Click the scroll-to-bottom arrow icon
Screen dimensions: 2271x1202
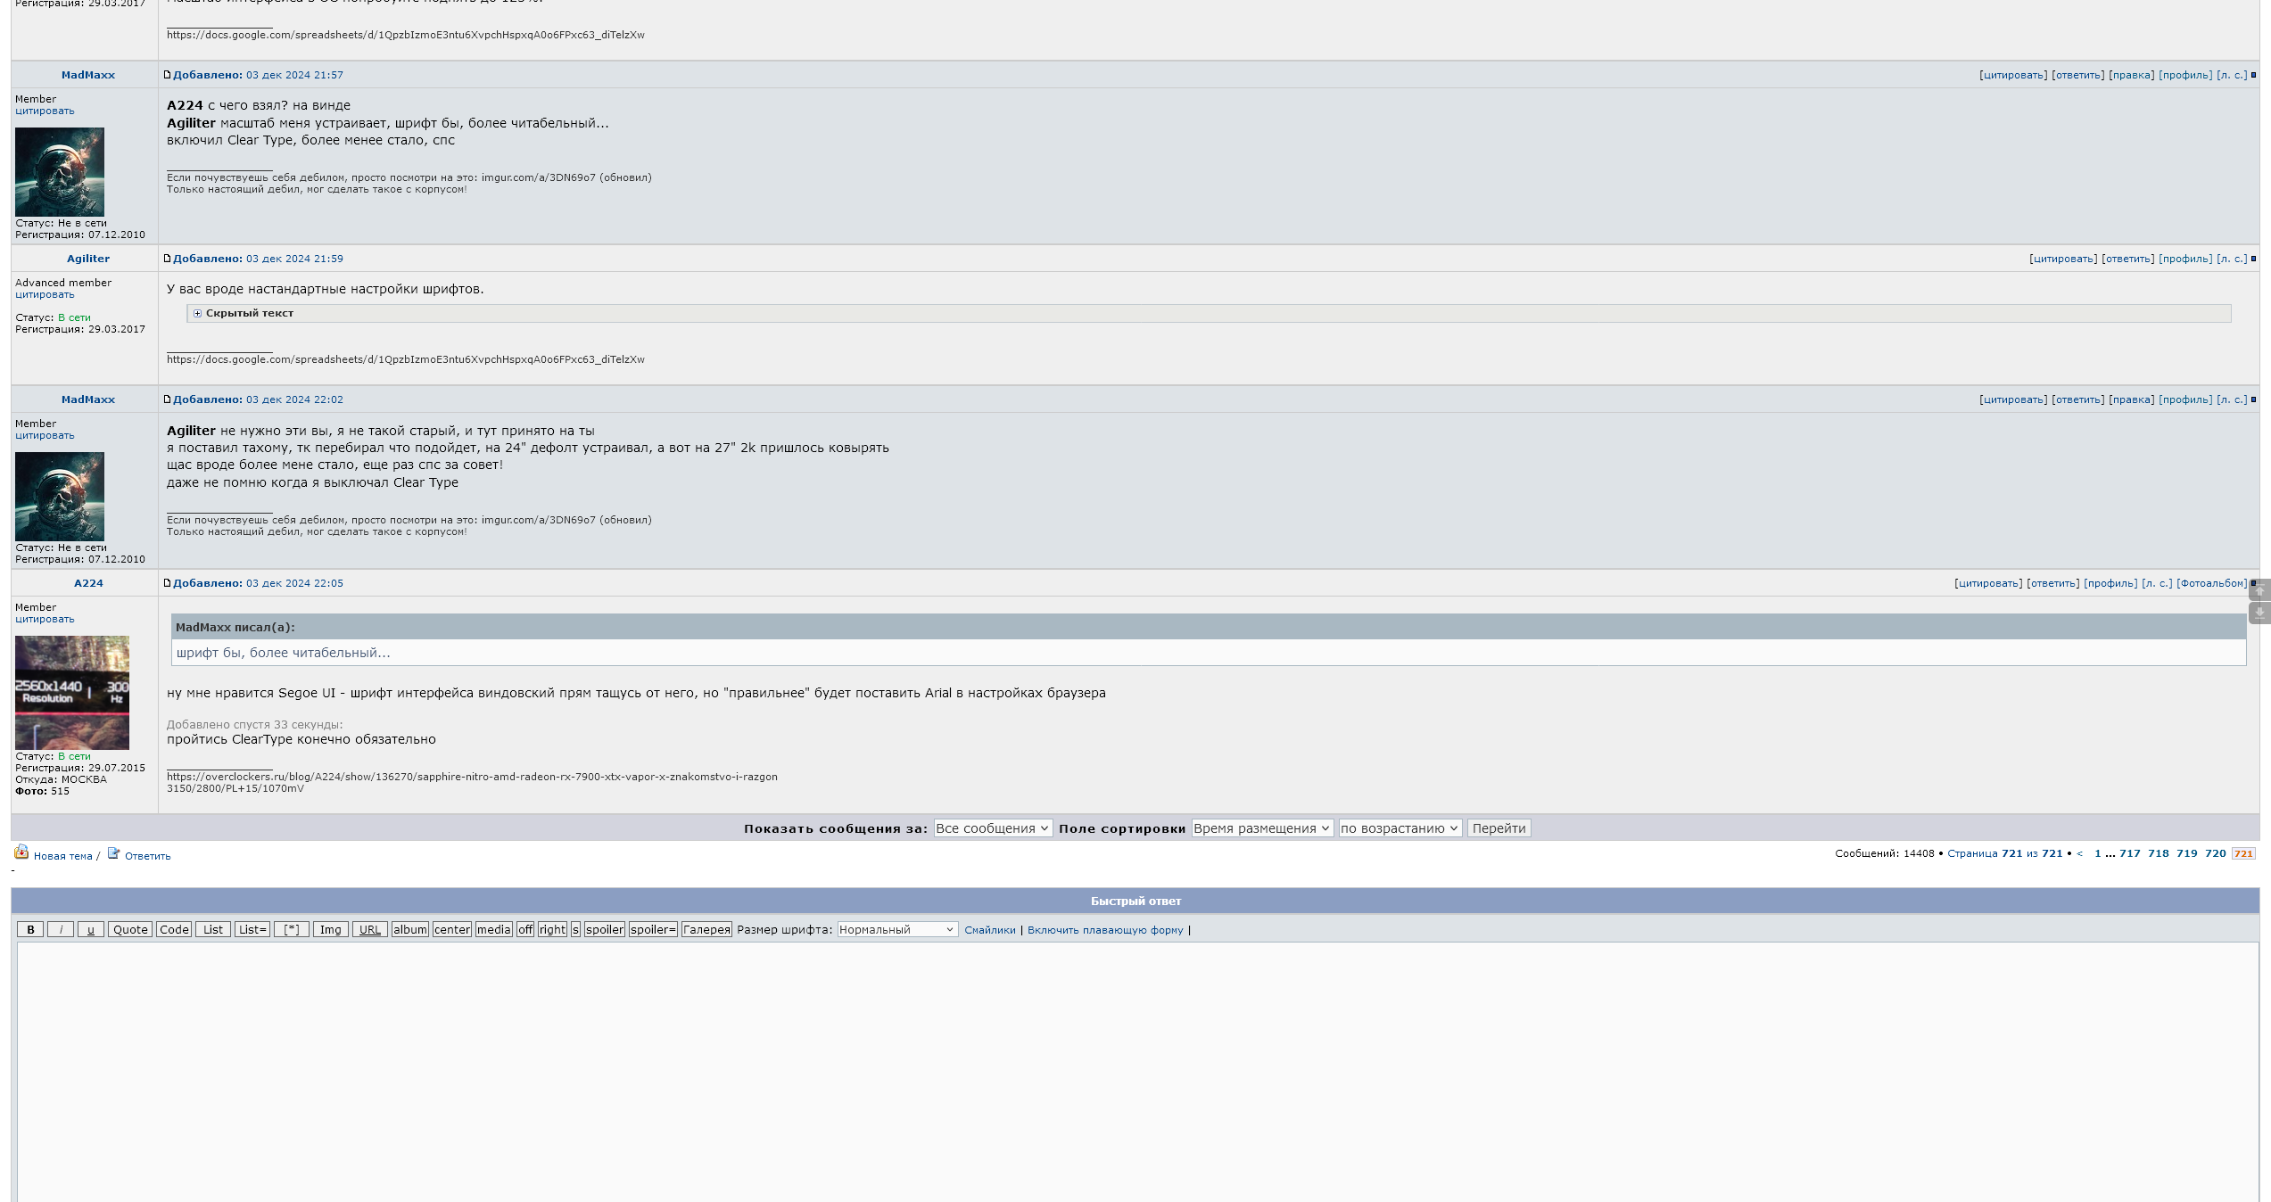(x=2259, y=613)
